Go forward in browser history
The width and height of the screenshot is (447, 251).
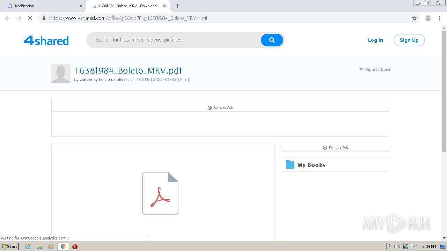coord(19,18)
